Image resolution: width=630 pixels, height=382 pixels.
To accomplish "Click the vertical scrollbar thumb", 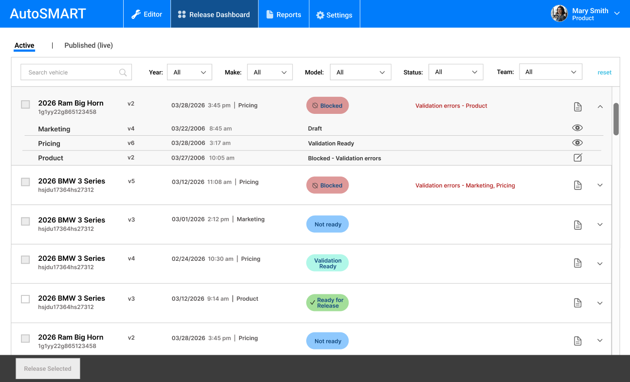I will [616, 119].
